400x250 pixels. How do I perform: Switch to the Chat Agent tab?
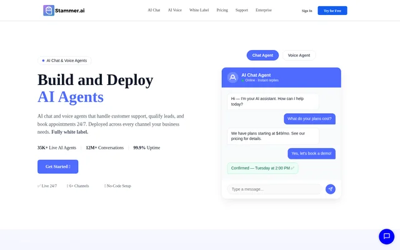pyautogui.click(x=262, y=56)
